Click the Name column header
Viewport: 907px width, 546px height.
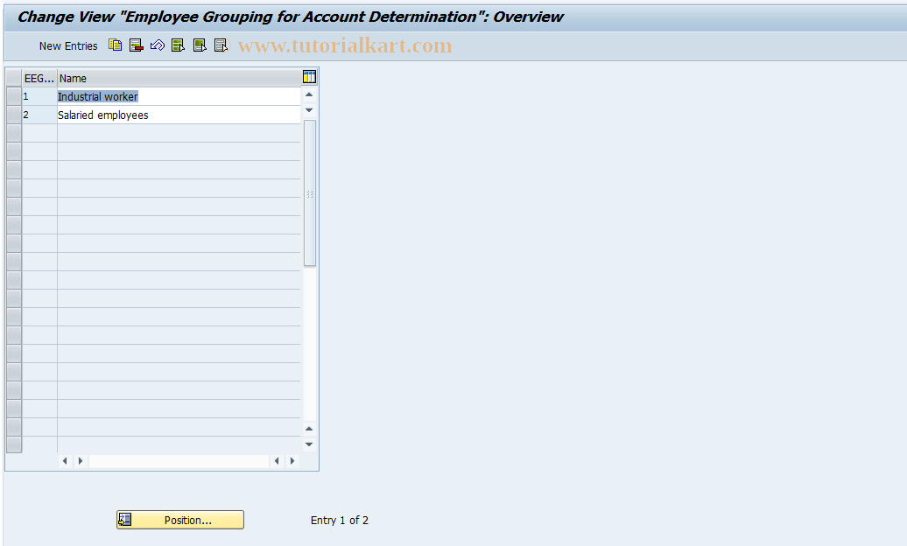[x=179, y=78]
